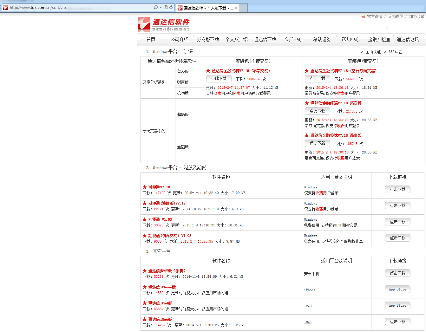Click red star icon beside 通达信iMac版

pos(145,319)
